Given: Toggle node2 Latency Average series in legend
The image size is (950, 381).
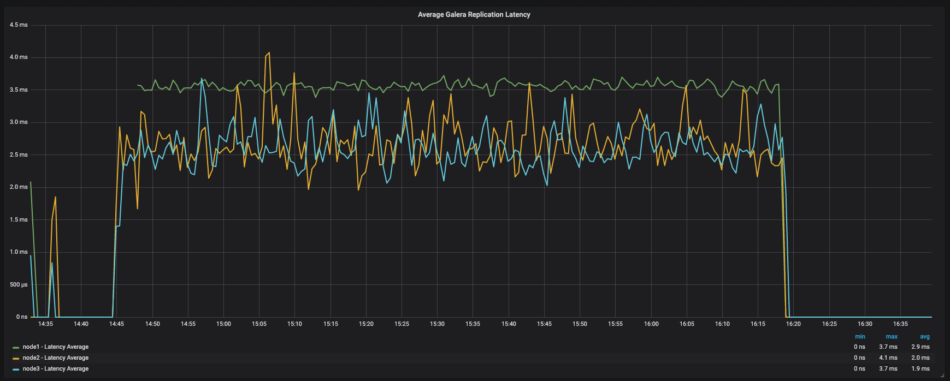Looking at the screenshot, I should (55, 358).
